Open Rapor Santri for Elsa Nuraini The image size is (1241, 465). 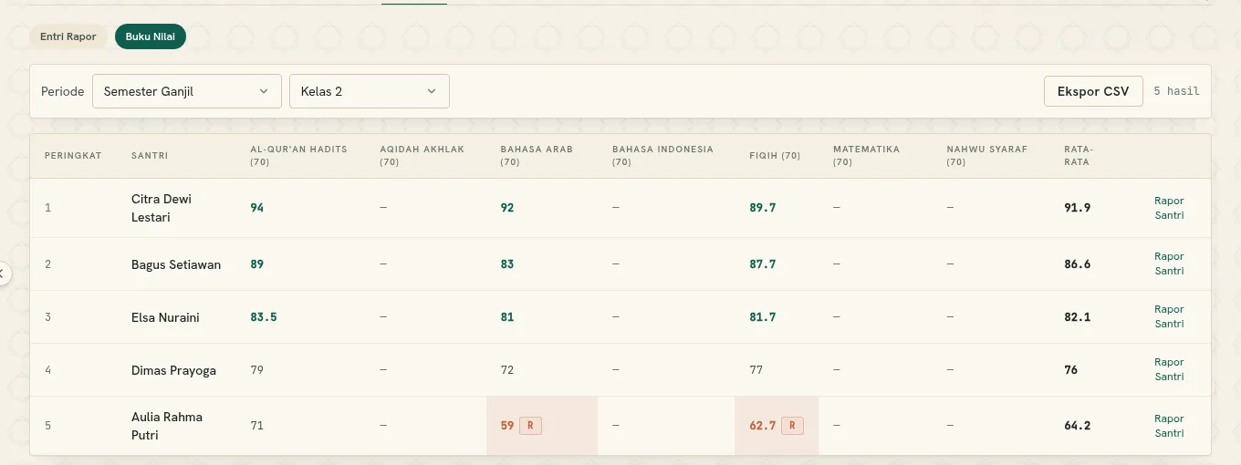tap(1169, 316)
